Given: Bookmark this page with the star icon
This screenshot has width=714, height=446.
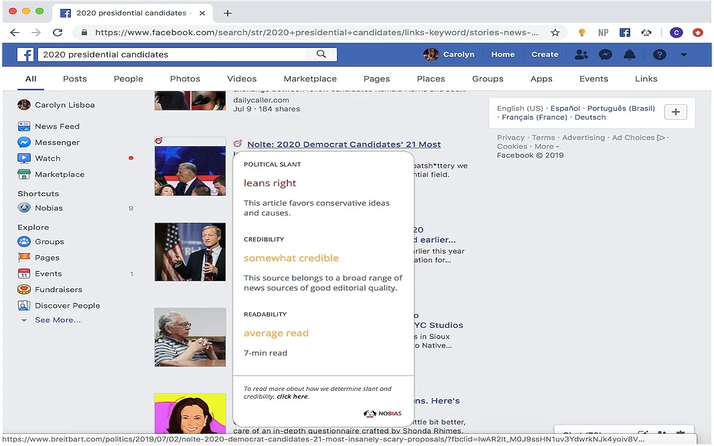Looking at the screenshot, I should click(555, 32).
